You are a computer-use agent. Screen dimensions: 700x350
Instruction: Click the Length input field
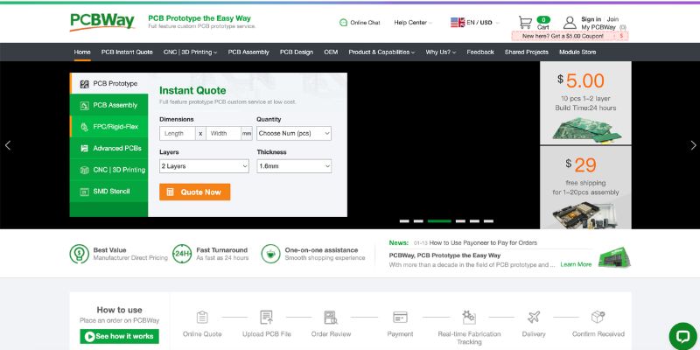point(178,134)
